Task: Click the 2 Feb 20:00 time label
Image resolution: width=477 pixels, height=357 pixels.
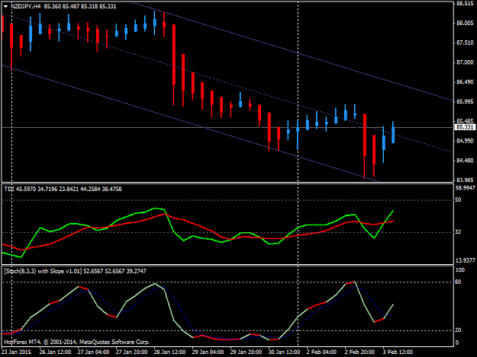Action: pyautogui.click(x=360, y=352)
